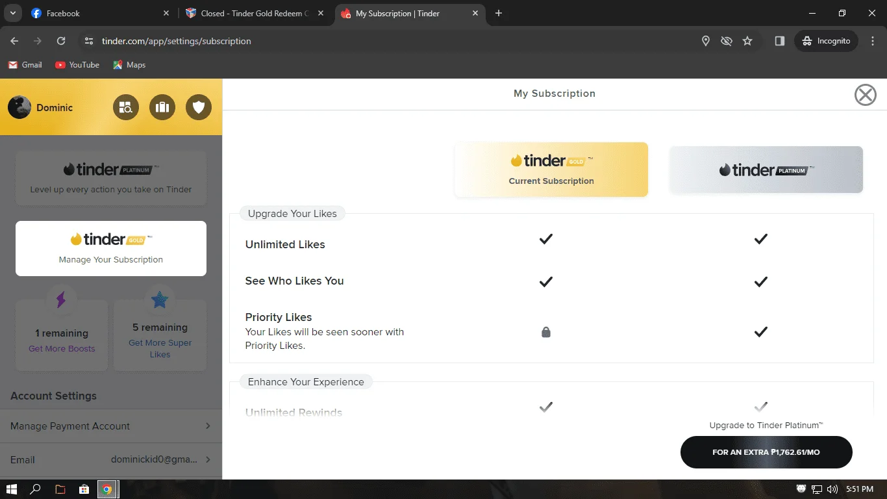The height and width of the screenshot is (499, 887).
Task: Open the YouTube bookmark
Action: [x=77, y=65]
